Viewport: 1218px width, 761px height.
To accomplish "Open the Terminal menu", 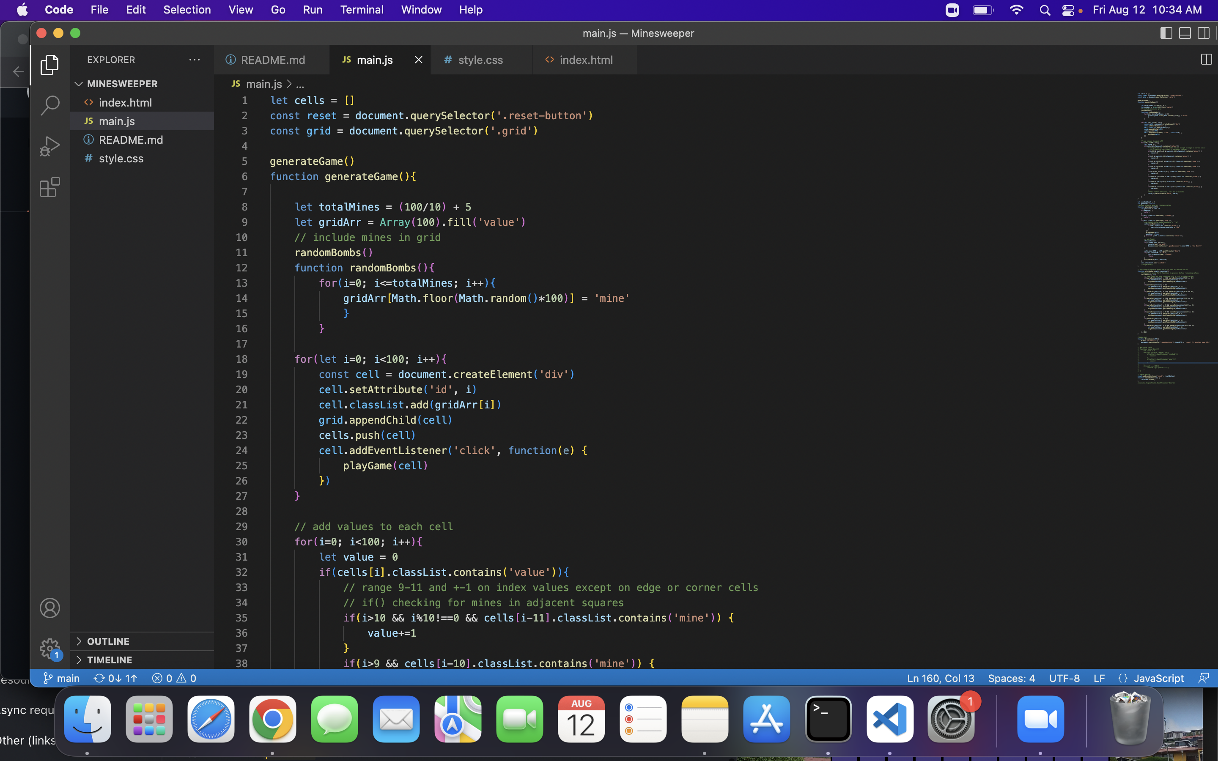I will click(x=361, y=10).
